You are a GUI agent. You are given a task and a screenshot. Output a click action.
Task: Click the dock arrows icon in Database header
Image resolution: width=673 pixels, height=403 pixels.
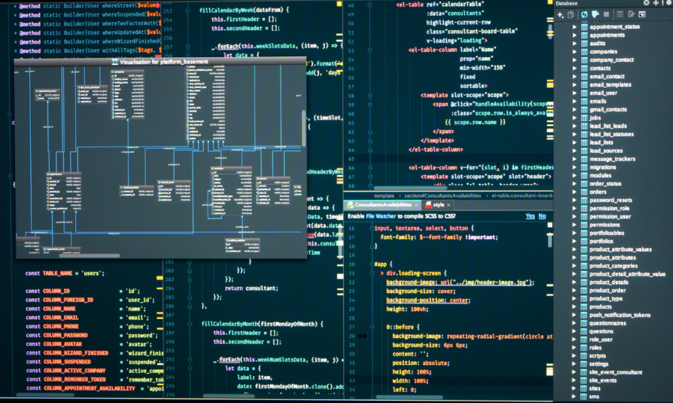656,3
